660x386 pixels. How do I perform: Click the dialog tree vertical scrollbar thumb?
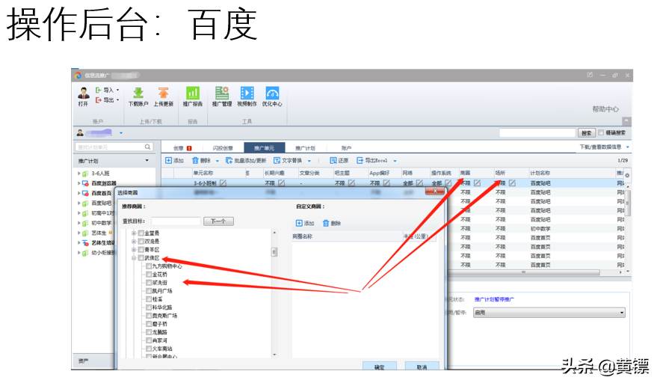[x=274, y=252]
